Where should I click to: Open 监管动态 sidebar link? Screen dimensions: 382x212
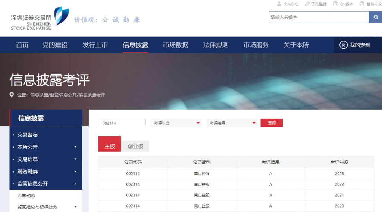coord(26,196)
